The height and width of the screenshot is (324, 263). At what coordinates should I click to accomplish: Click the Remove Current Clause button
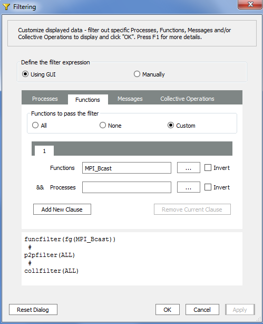(x=192, y=209)
